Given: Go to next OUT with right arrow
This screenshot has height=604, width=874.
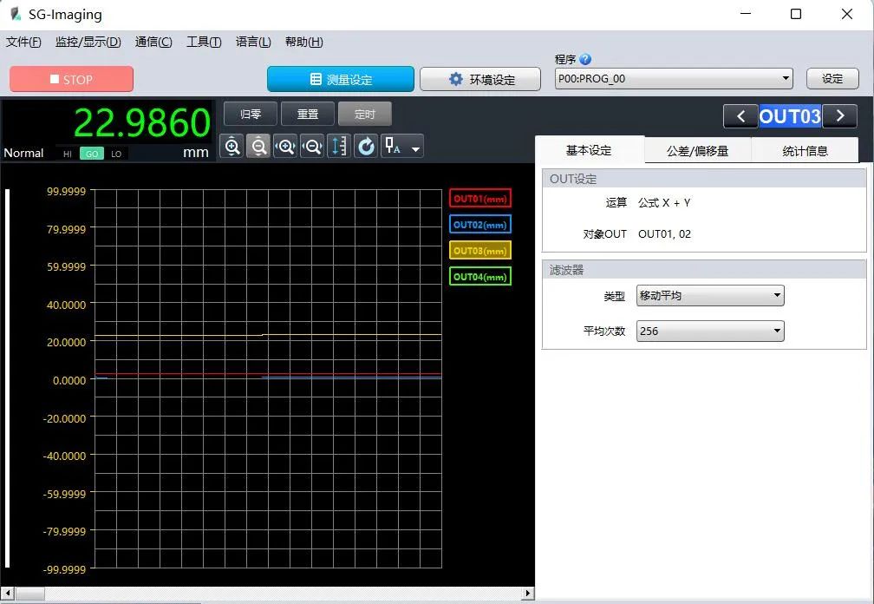Looking at the screenshot, I should [x=839, y=116].
